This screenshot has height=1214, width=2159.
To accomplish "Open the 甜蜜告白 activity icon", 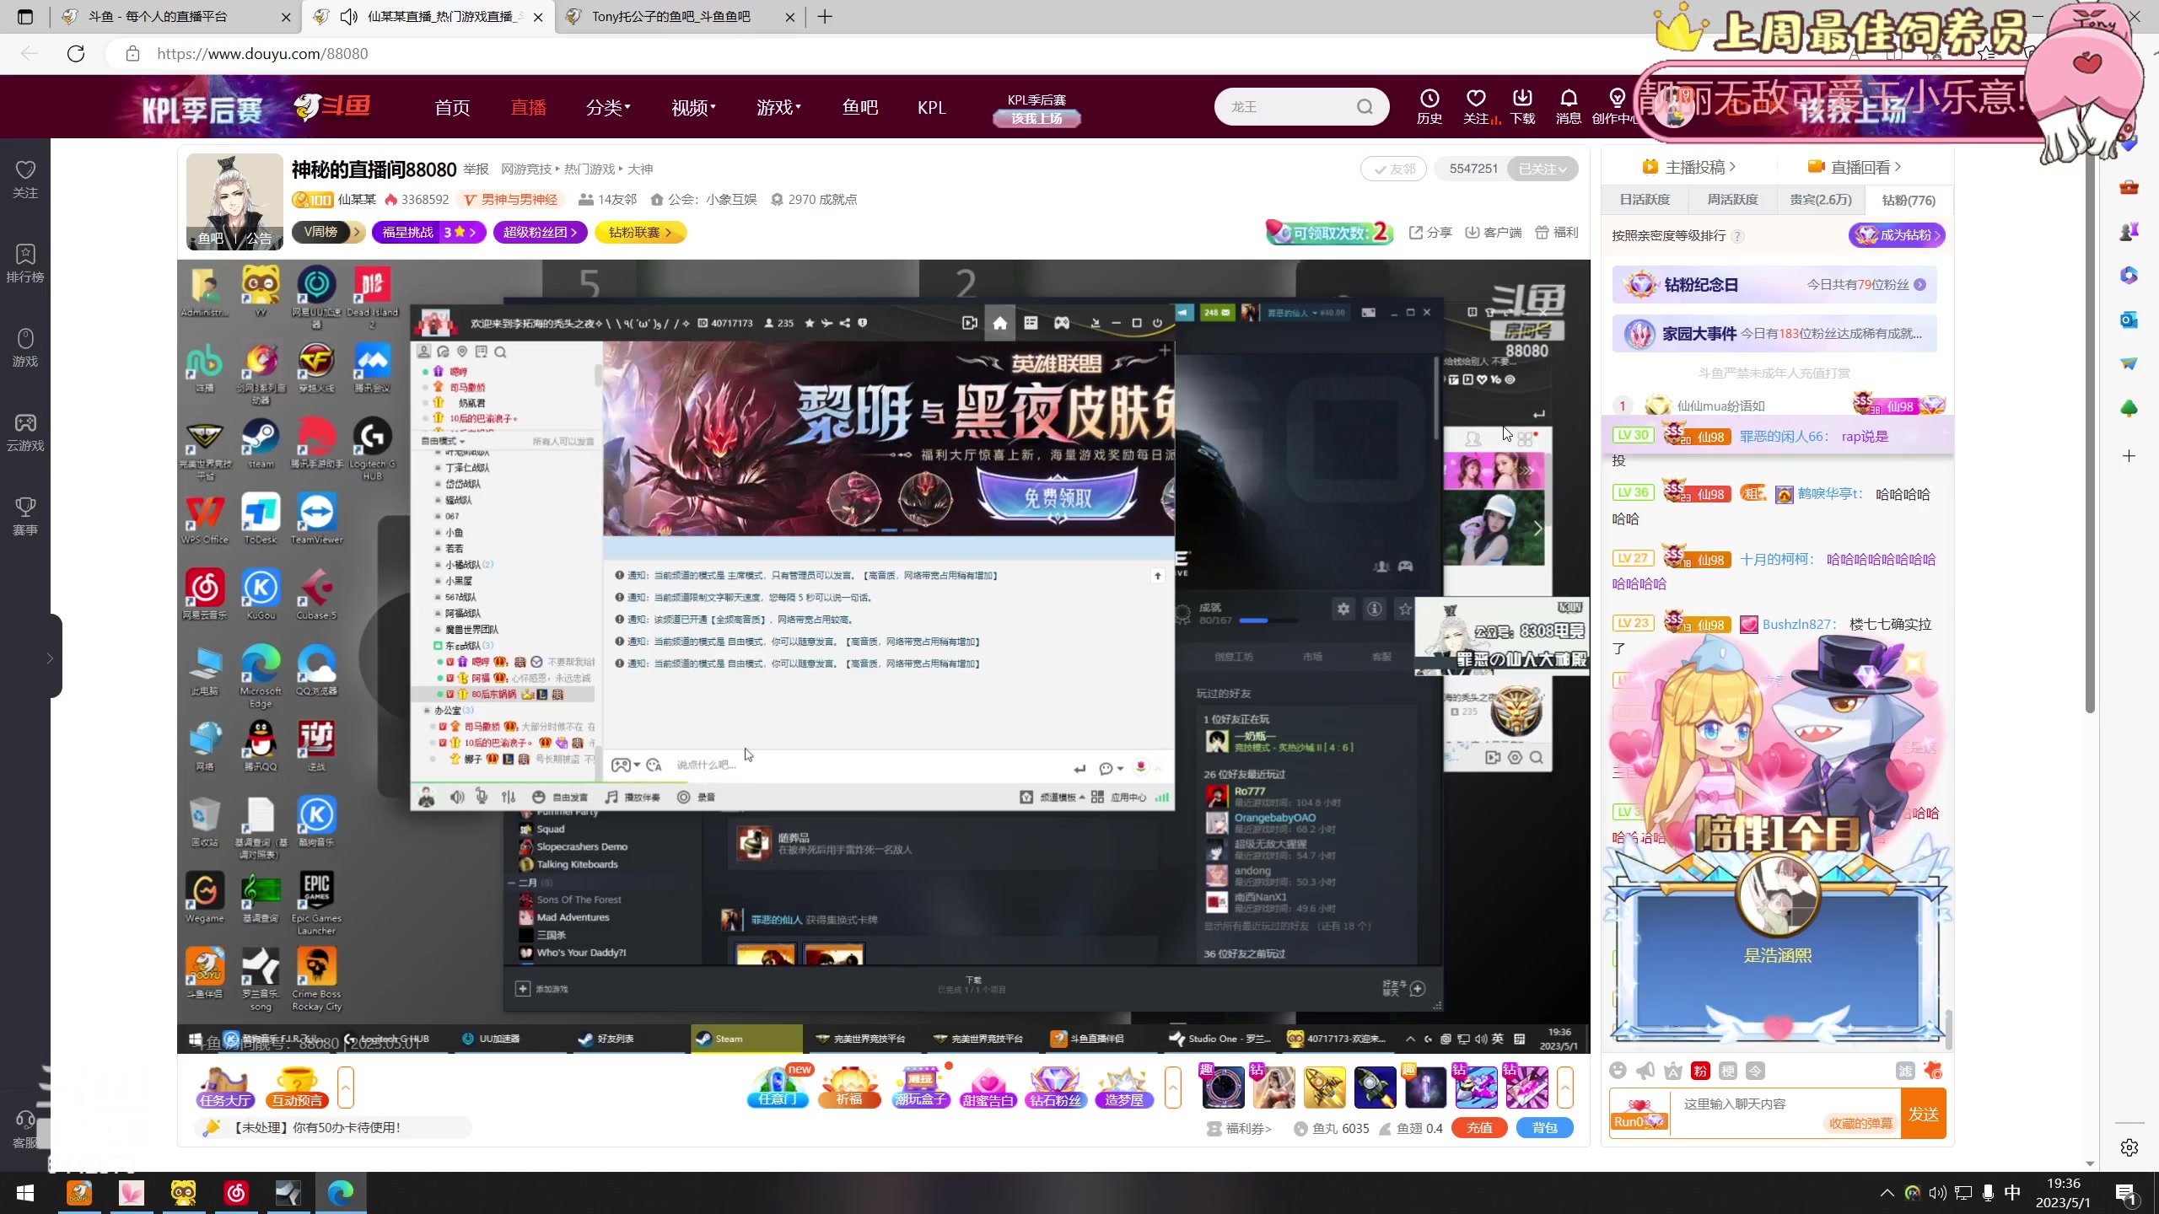I will (x=988, y=1088).
